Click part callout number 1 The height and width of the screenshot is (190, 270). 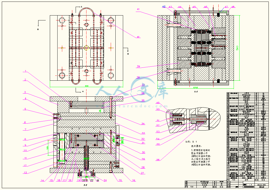pos(26,71)
